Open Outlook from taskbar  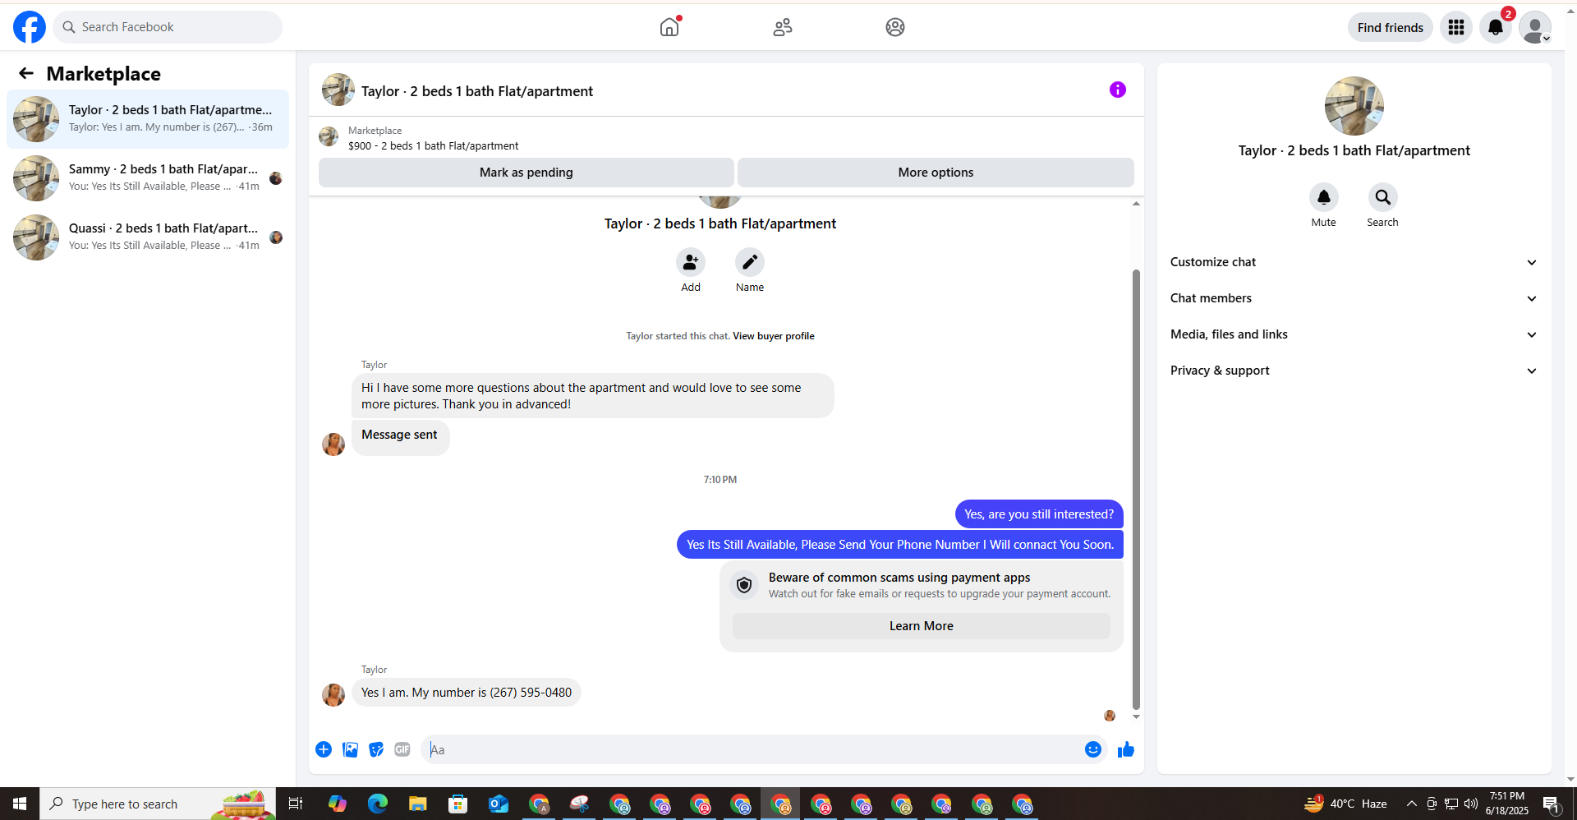(x=499, y=804)
